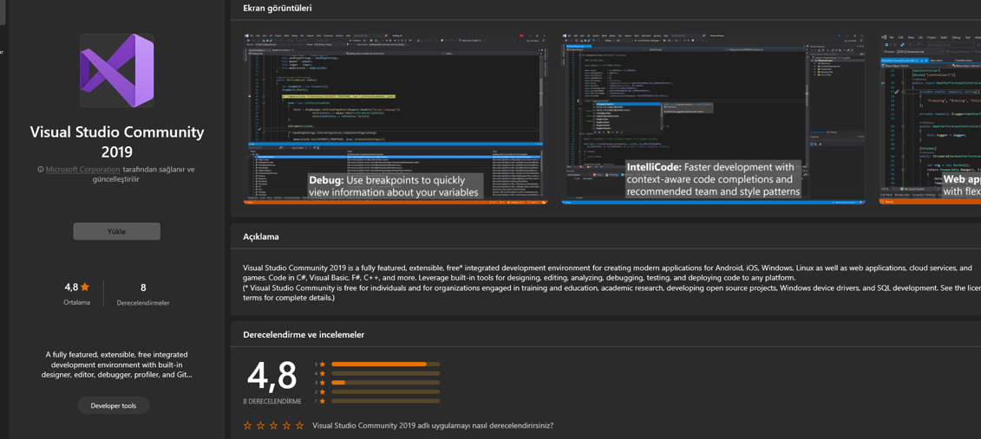Click the Visual Studio Community 2019 title

coord(117,142)
